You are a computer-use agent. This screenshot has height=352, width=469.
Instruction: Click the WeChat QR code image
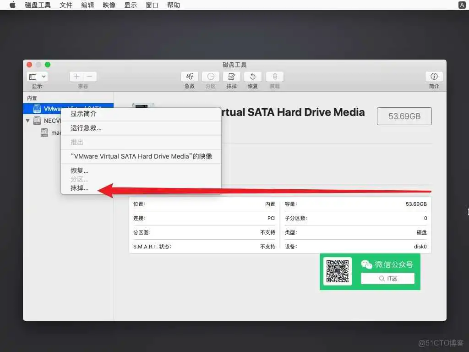337,271
